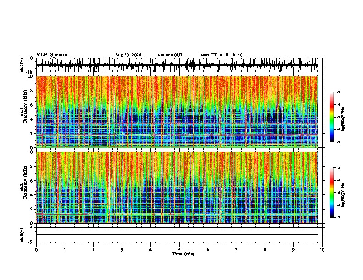
Task: Click the ch.1 voltage waveform trace
Action: (176, 65)
